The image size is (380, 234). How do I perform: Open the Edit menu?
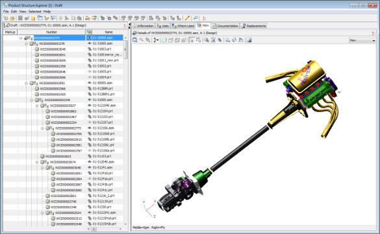click(14, 12)
